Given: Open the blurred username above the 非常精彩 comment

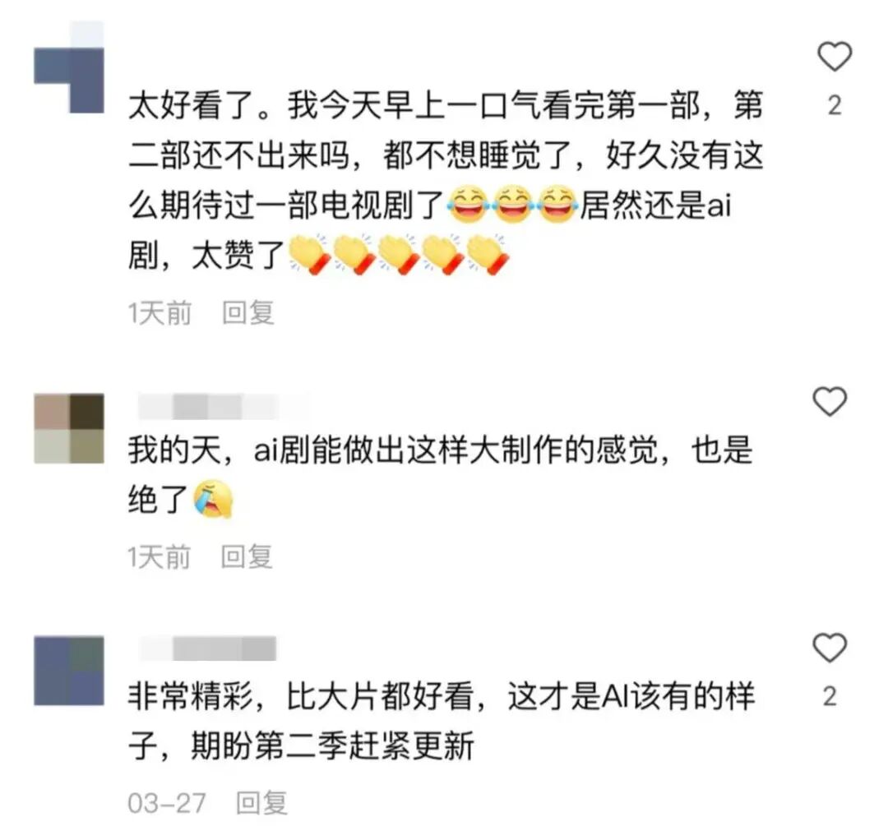Looking at the screenshot, I should [207, 648].
